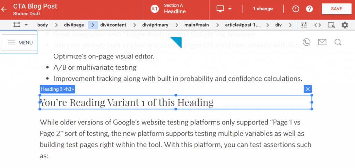This screenshot has height=168, width=355.
Task: Click the site search magnifier icon
Action: [x=338, y=42]
